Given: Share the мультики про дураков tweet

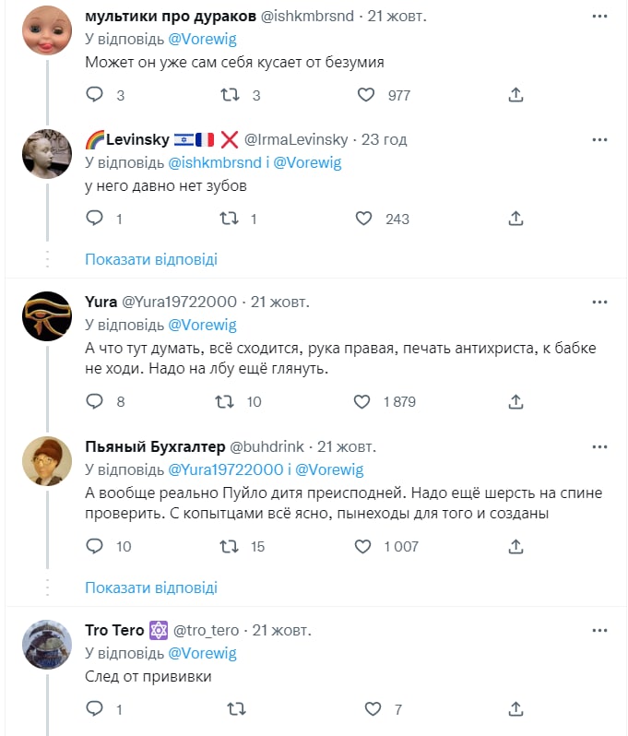Looking at the screenshot, I should point(516,95).
